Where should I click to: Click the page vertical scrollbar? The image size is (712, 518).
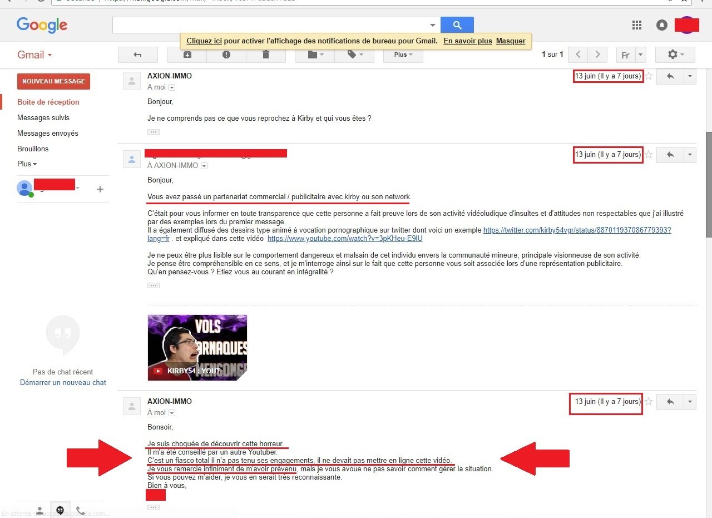click(x=708, y=184)
